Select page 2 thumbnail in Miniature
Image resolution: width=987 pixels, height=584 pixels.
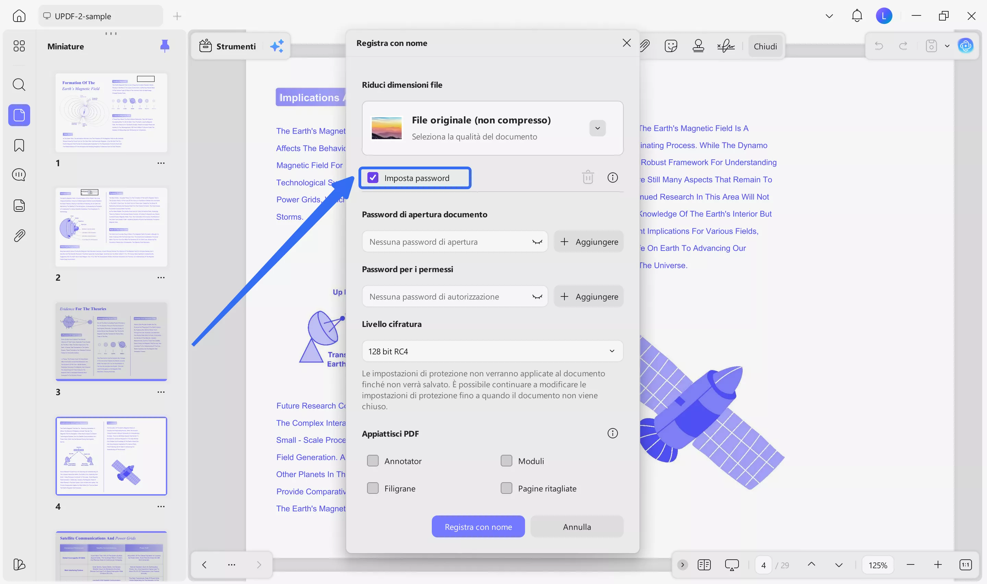pos(111,228)
